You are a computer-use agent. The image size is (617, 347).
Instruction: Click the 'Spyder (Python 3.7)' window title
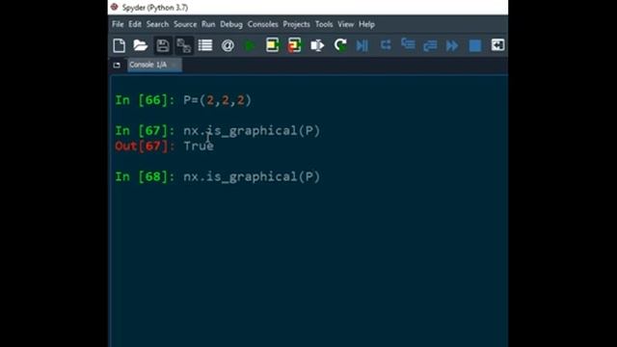coord(155,8)
